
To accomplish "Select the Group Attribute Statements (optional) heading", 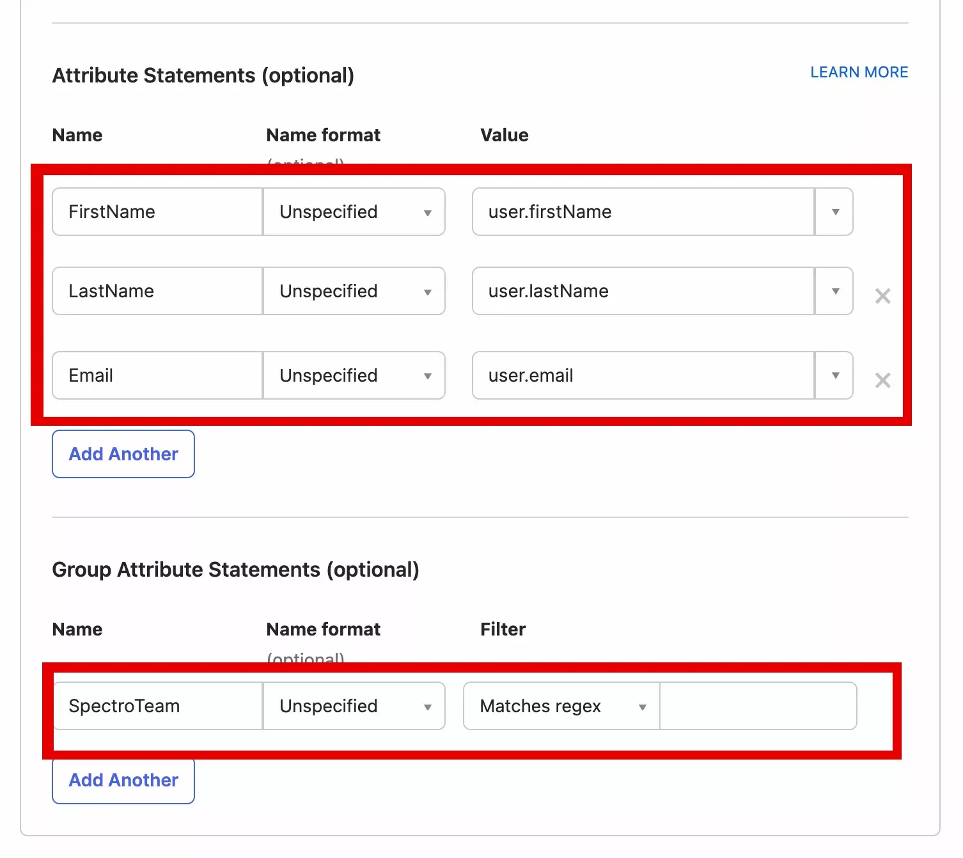I will pyautogui.click(x=236, y=570).
